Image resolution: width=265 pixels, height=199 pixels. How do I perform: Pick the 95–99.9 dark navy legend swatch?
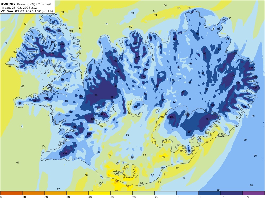(232, 193)
